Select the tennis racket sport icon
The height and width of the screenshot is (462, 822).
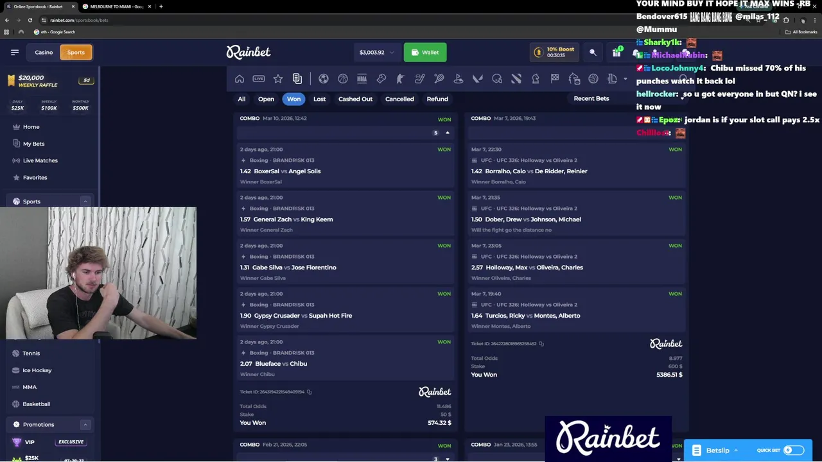pyautogui.click(x=439, y=79)
